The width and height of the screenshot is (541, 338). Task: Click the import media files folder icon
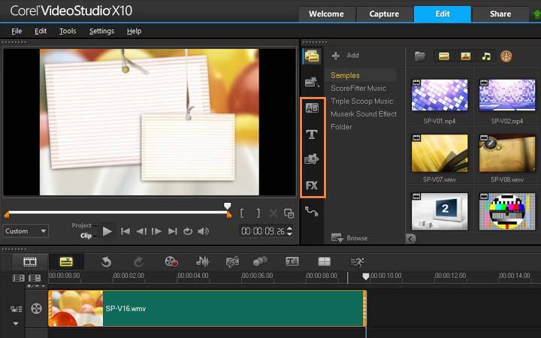(x=419, y=56)
